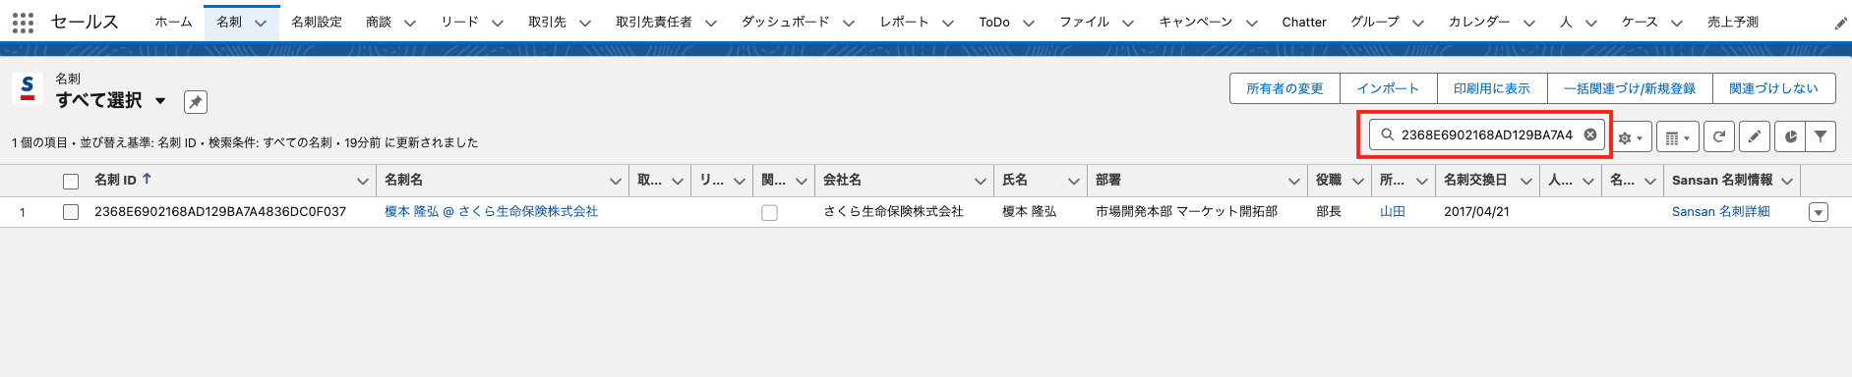Image resolution: width=1852 pixels, height=377 pixels.
Task: Click the 関連づけしない button
Action: (1773, 88)
